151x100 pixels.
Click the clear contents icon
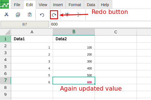coord(79,14)
